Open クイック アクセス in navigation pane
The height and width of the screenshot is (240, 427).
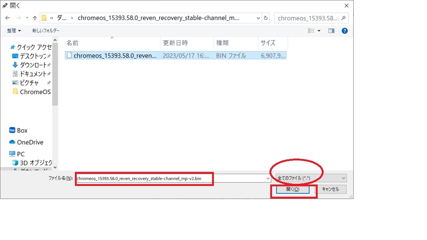(34, 47)
